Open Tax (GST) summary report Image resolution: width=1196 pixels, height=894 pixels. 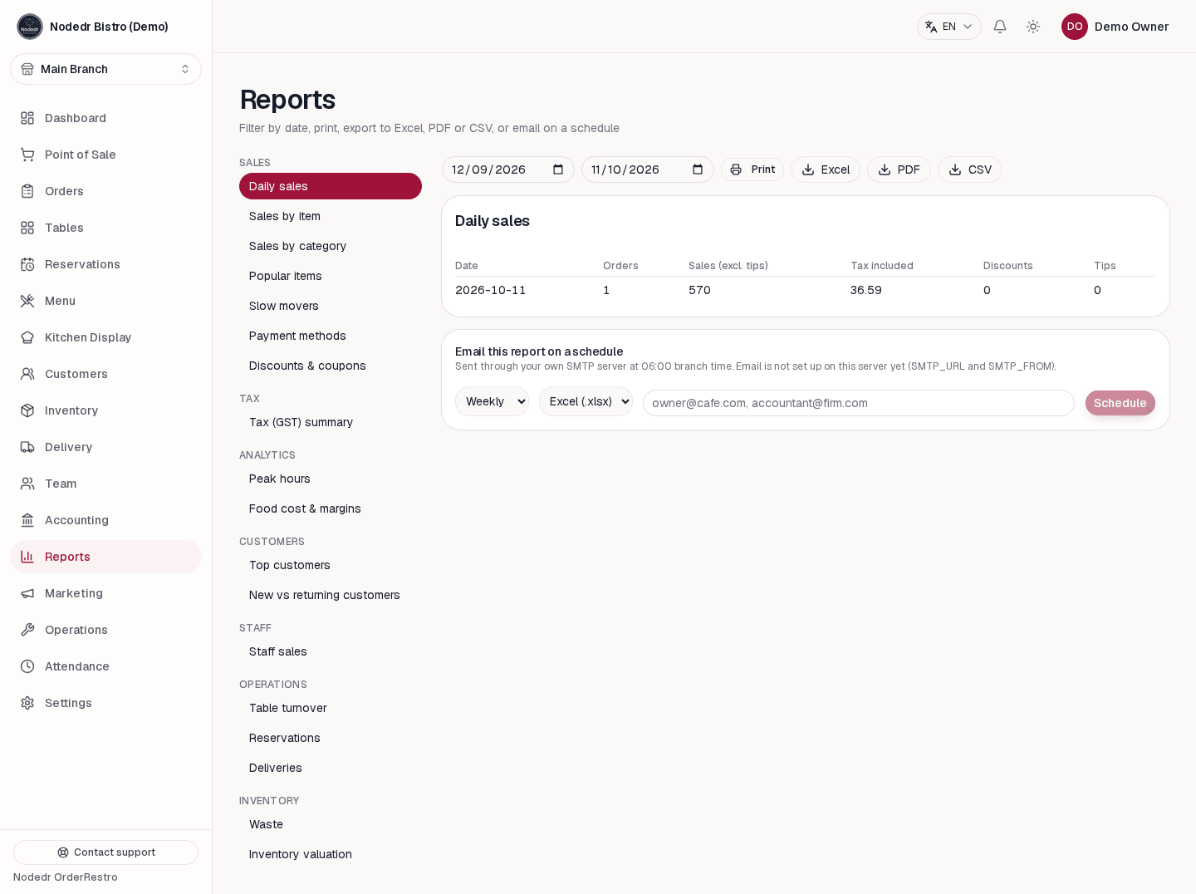(331, 422)
